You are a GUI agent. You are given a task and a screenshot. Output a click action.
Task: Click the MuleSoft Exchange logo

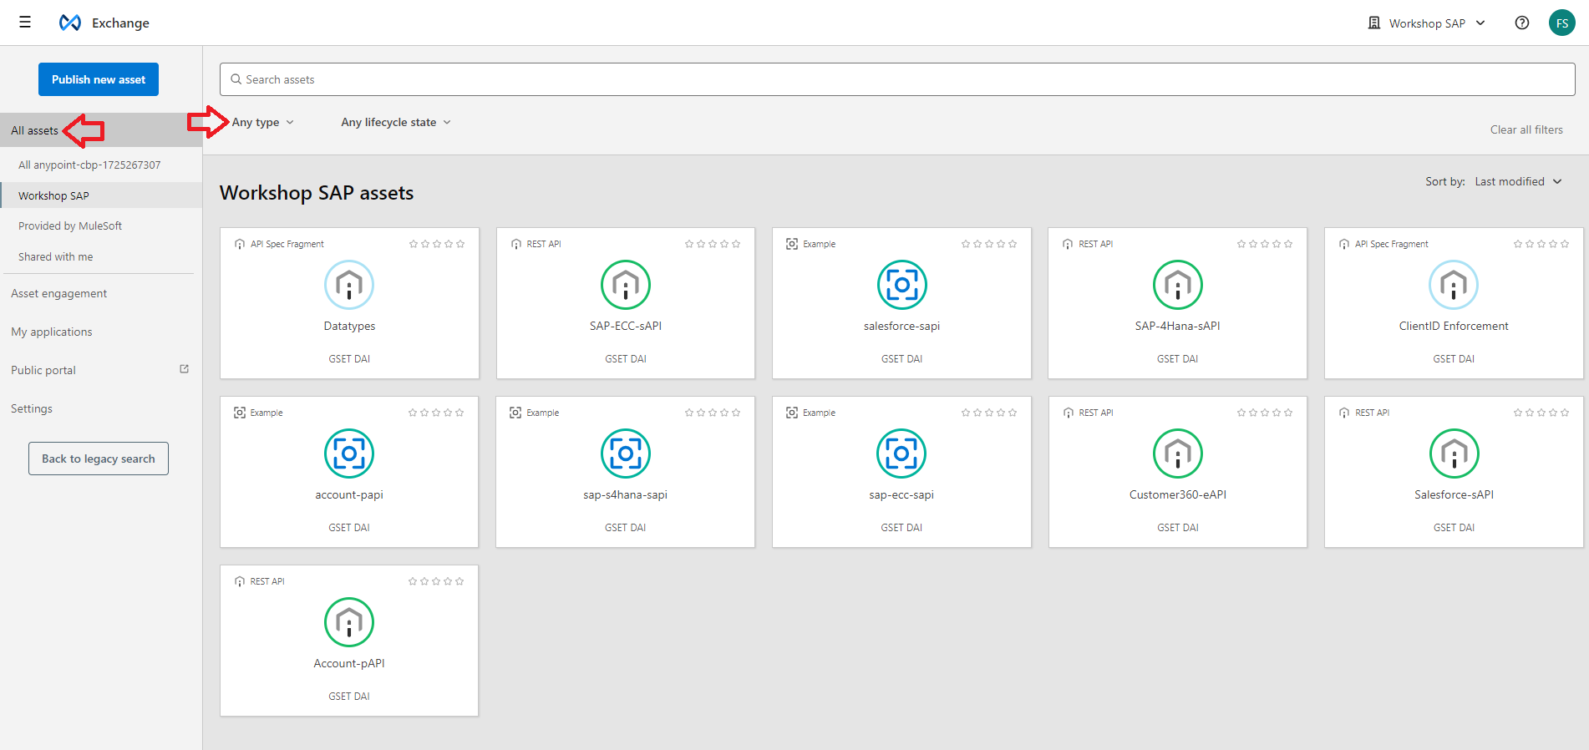(70, 23)
